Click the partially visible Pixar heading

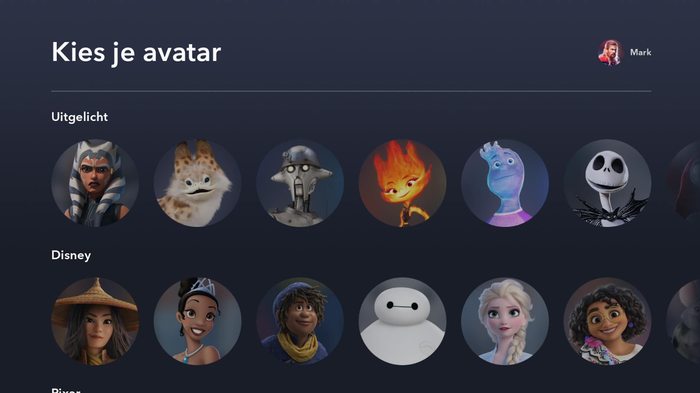tap(66, 390)
